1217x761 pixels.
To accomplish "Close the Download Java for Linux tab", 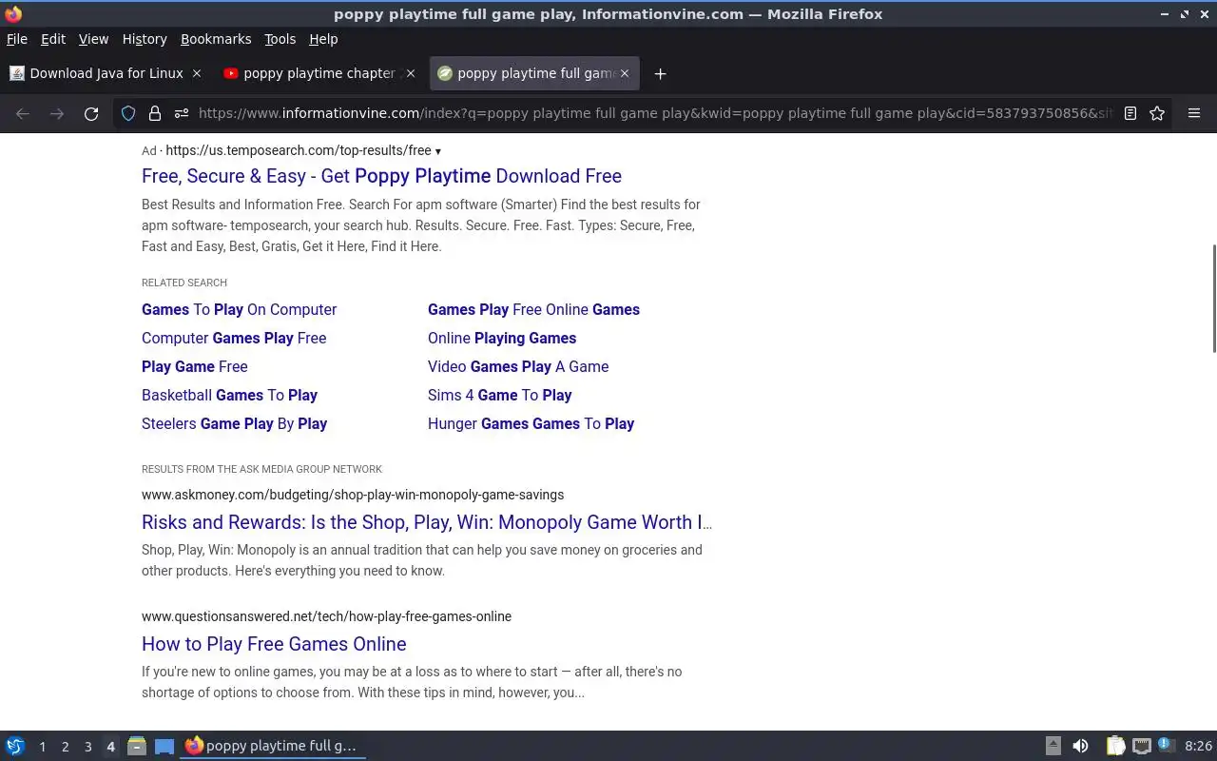I will pyautogui.click(x=197, y=73).
